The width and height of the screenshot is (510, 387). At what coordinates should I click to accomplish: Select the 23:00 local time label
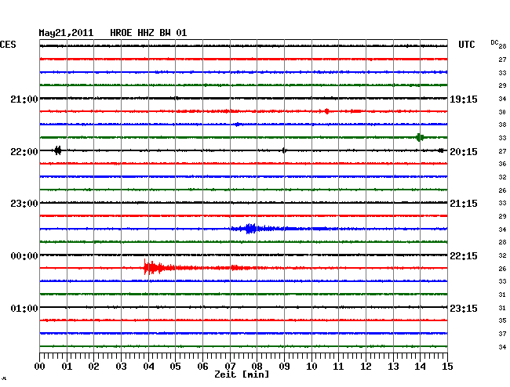click(x=24, y=204)
